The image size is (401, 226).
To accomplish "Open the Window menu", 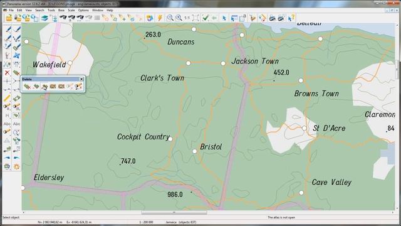I will tap(98, 10).
